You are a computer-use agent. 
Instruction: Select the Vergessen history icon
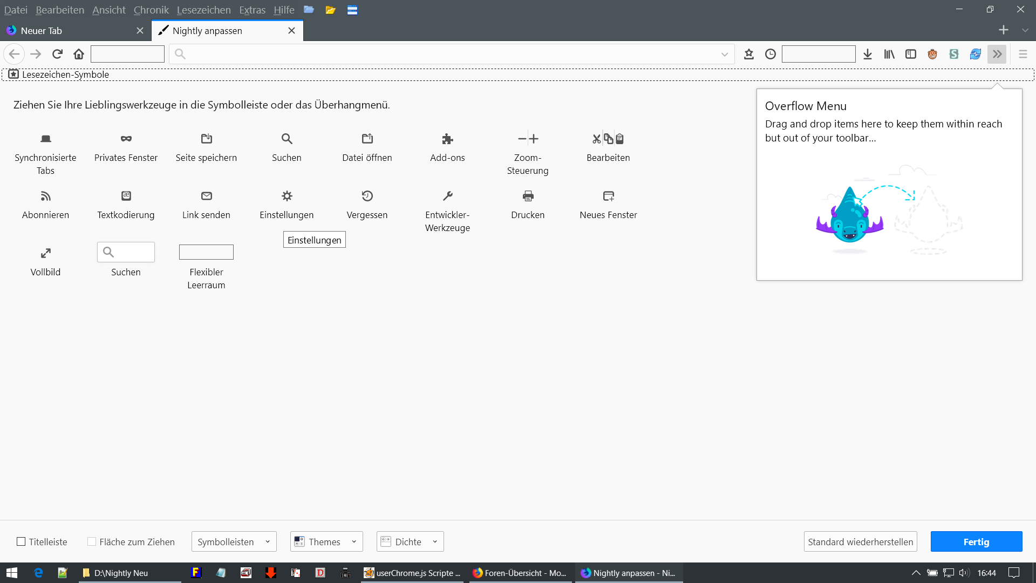point(367,196)
